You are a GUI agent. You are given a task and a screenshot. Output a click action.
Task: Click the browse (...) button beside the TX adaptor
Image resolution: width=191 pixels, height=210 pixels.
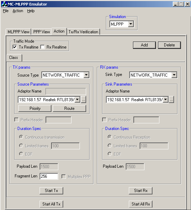83,100
